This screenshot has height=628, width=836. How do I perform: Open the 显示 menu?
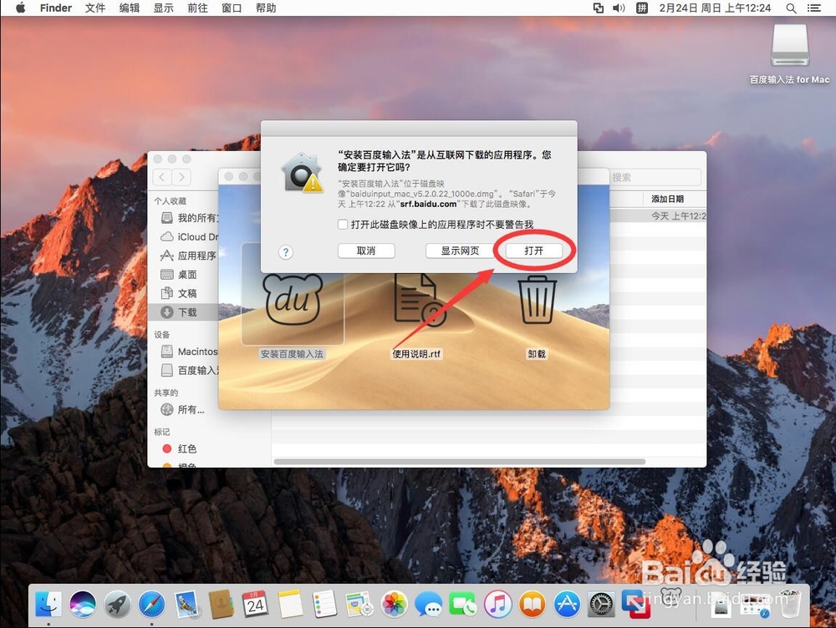(164, 8)
